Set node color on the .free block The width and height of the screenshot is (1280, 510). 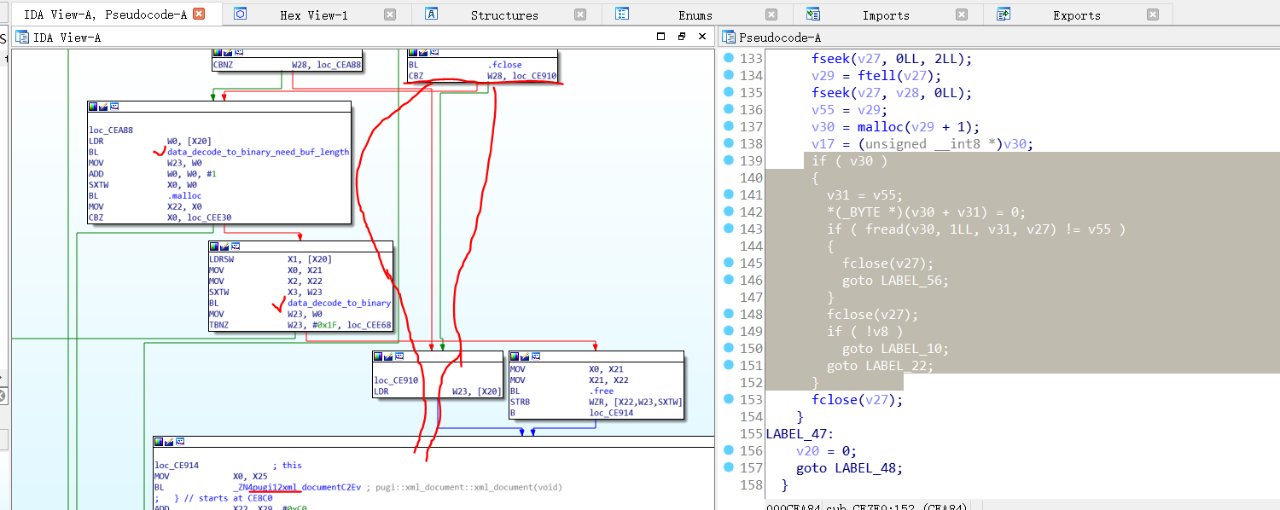pyautogui.click(x=515, y=356)
